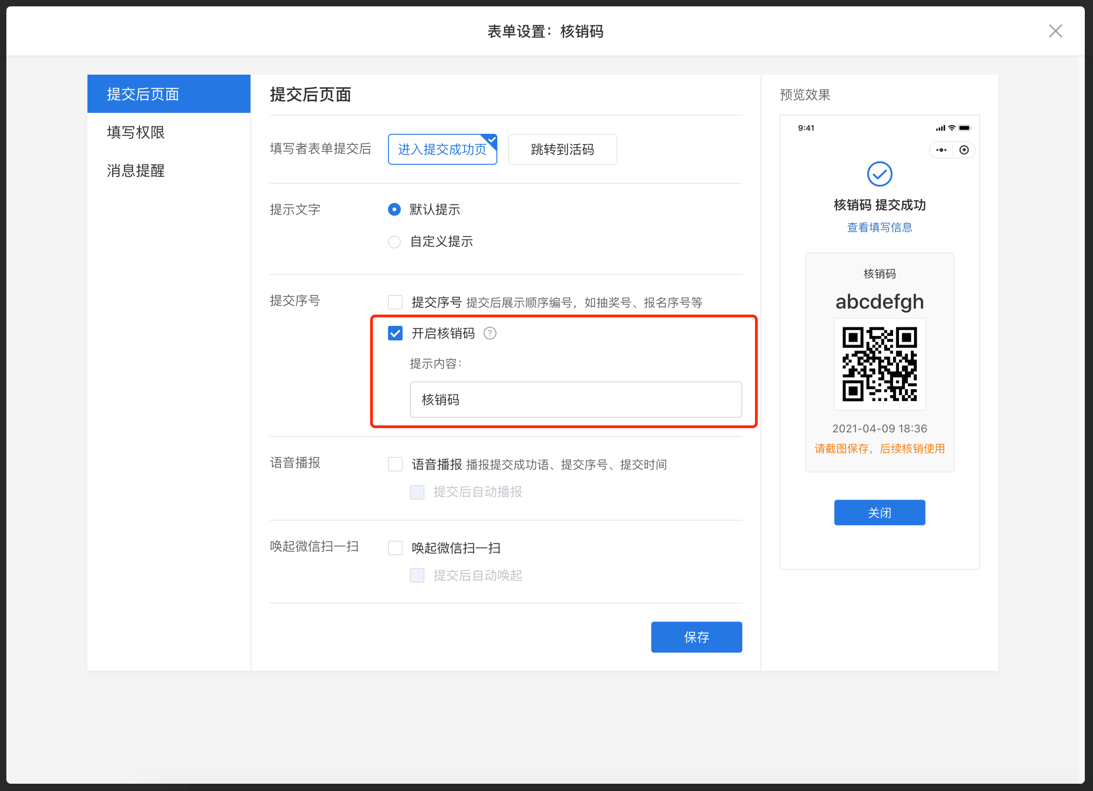Click the blue success checkmark icon in preview

click(879, 174)
